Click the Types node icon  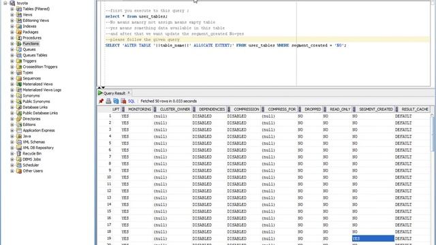[x=19, y=73]
